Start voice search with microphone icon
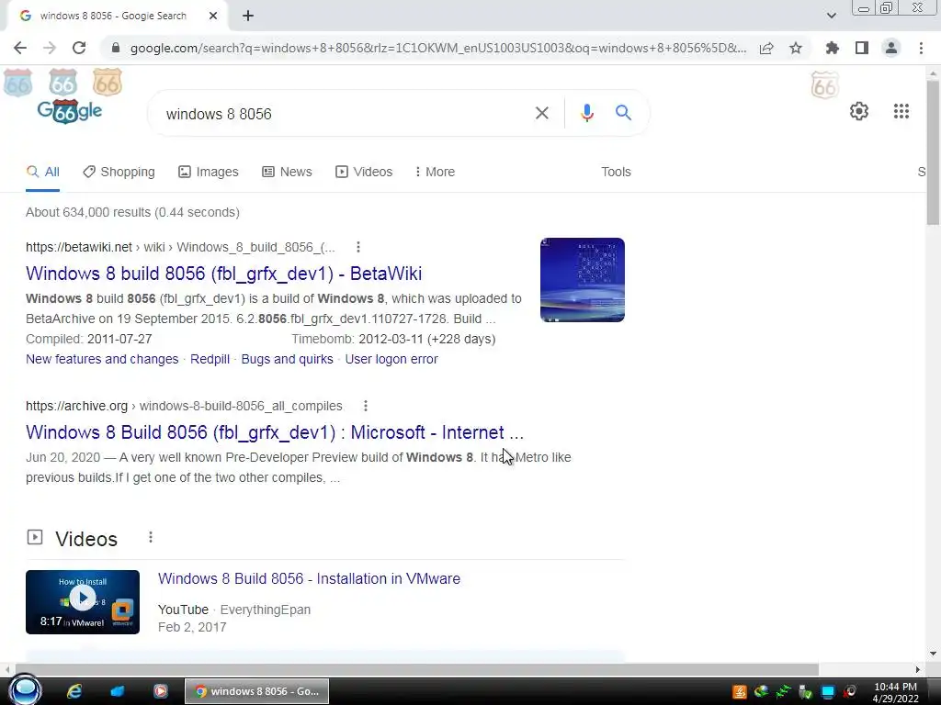941x705 pixels. click(587, 113)
